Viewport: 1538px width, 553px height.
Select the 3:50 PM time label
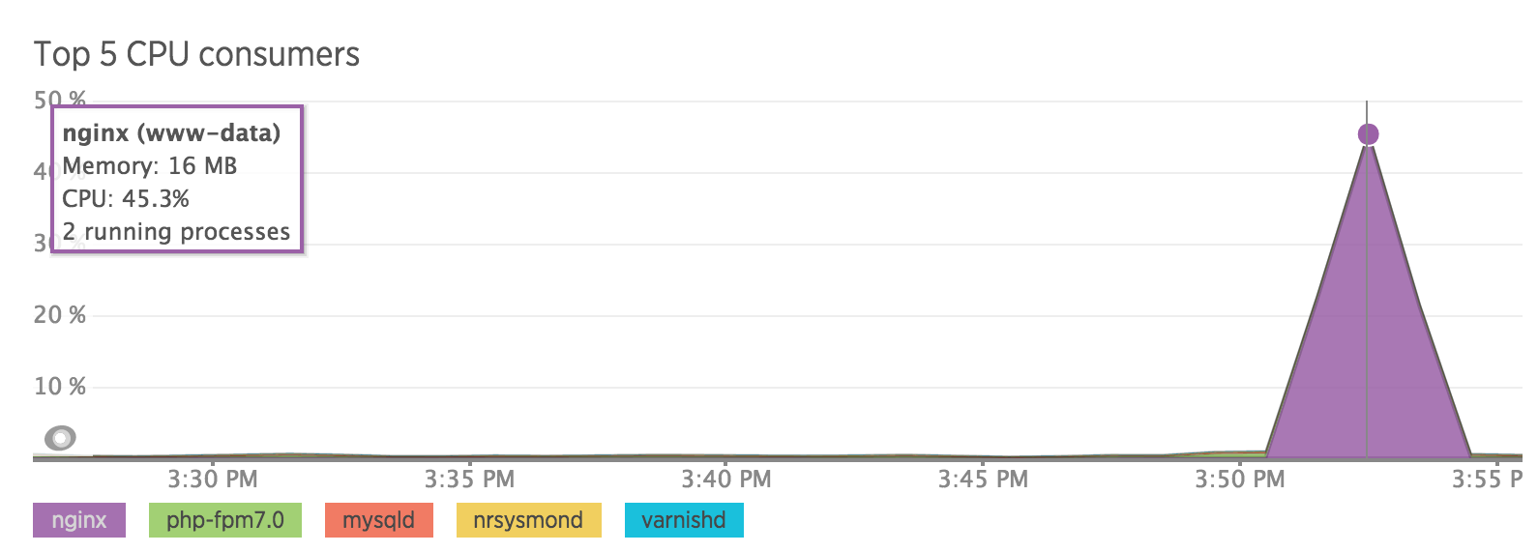(1240, 480)
